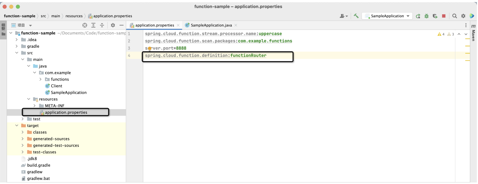Hide the project tool window
The image size is (478, 184).
point(121,25)
